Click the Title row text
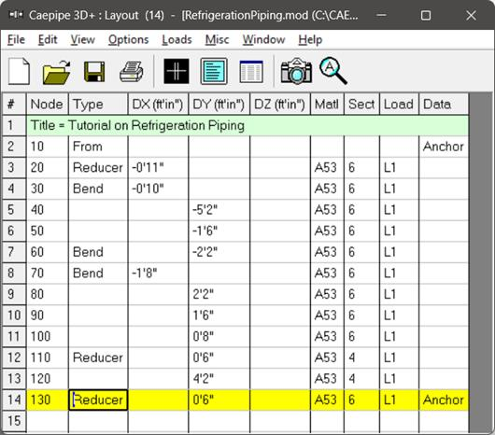This screenshot has width=495, height=435. click(x=137, y=125)
